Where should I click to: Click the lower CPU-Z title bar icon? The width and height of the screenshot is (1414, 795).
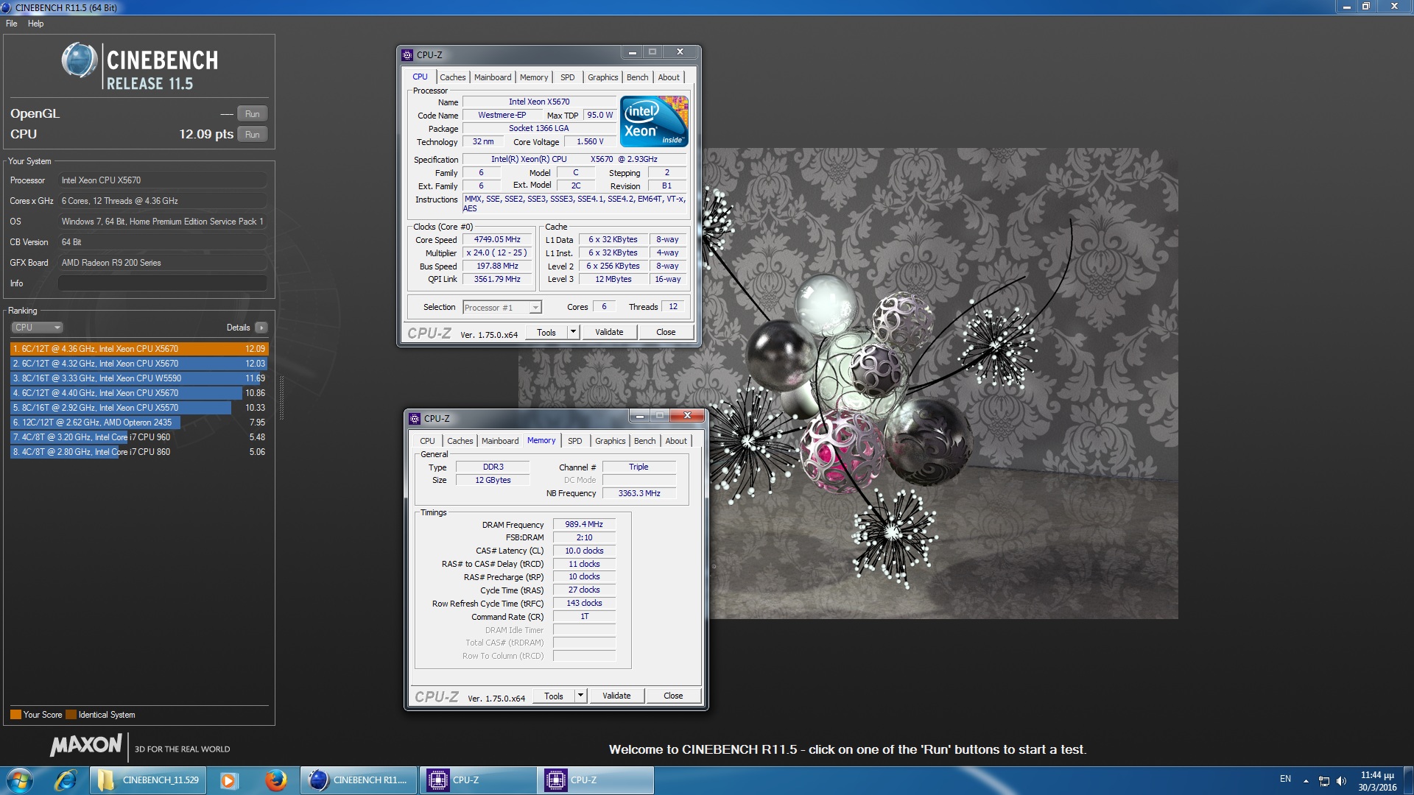click(x=415, y=419)
